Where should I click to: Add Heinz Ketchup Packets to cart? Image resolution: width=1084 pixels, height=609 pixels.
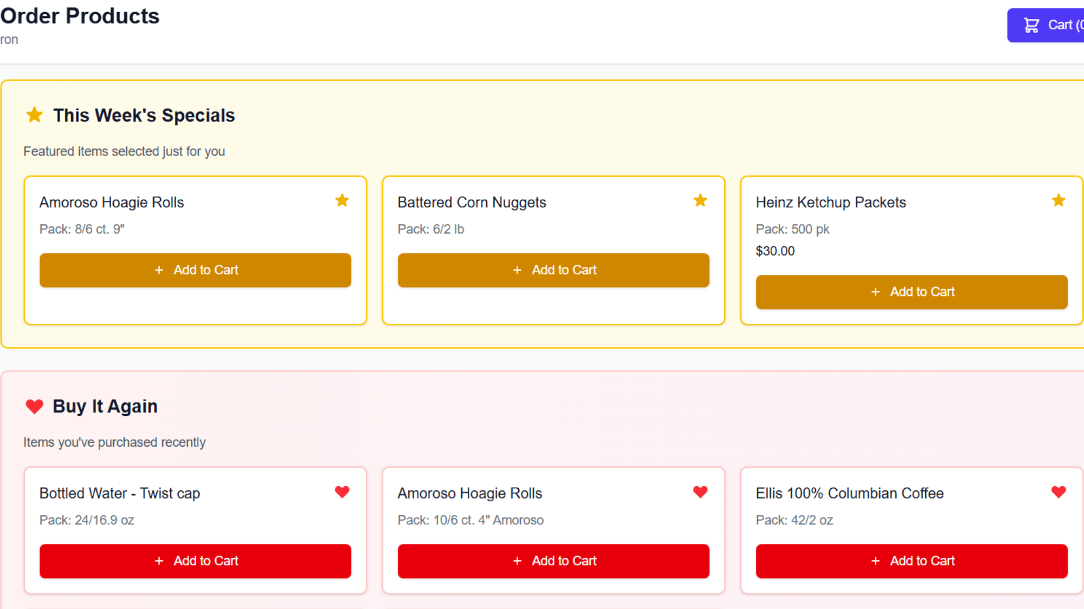[x=912, y=292]
